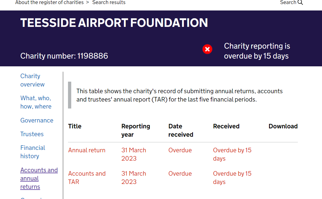Open the Charity overview section

click(32, 80)
